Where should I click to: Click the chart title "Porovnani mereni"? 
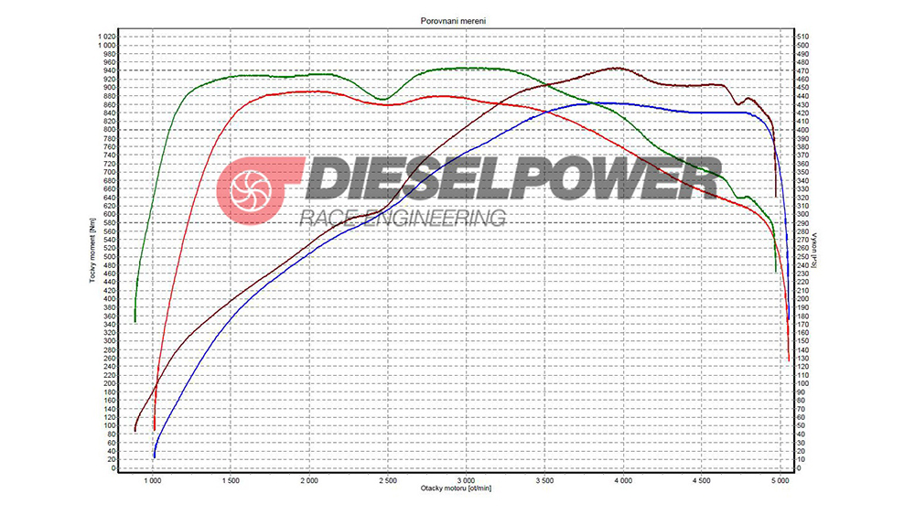pos(453,21)
